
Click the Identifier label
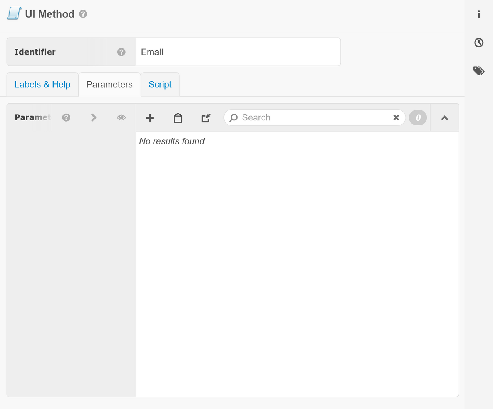point(35,52)
